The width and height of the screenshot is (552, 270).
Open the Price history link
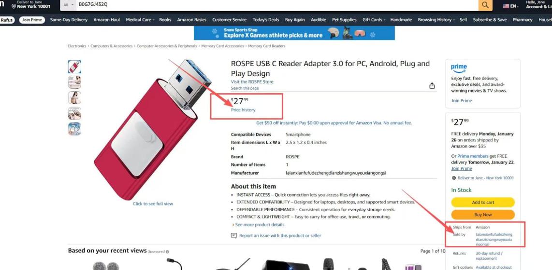click(243, 110)
